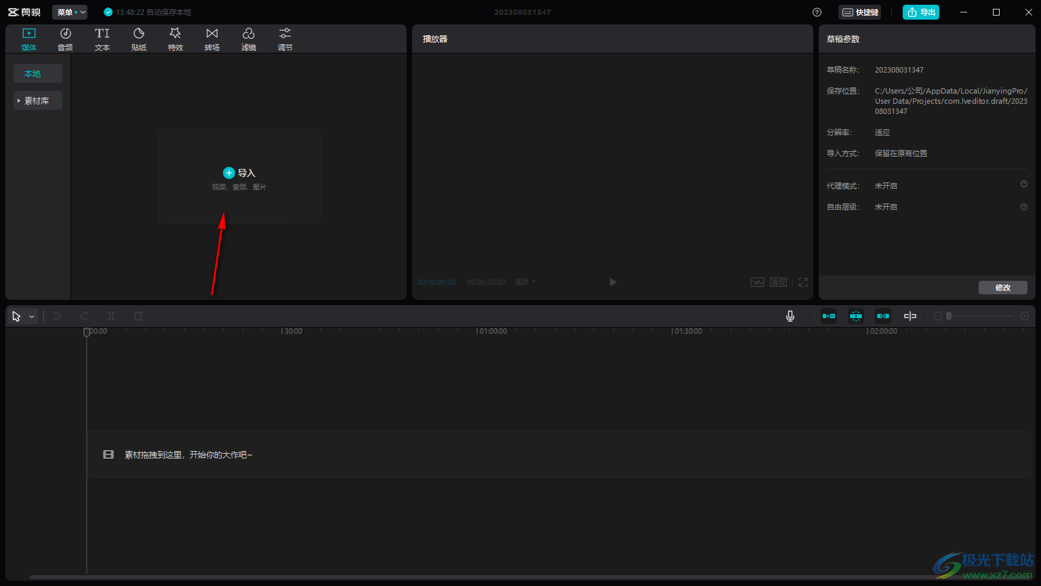
Task: Zoom out the timeline with minus icon
Action: pyautogui.click(x=938, y=316)
